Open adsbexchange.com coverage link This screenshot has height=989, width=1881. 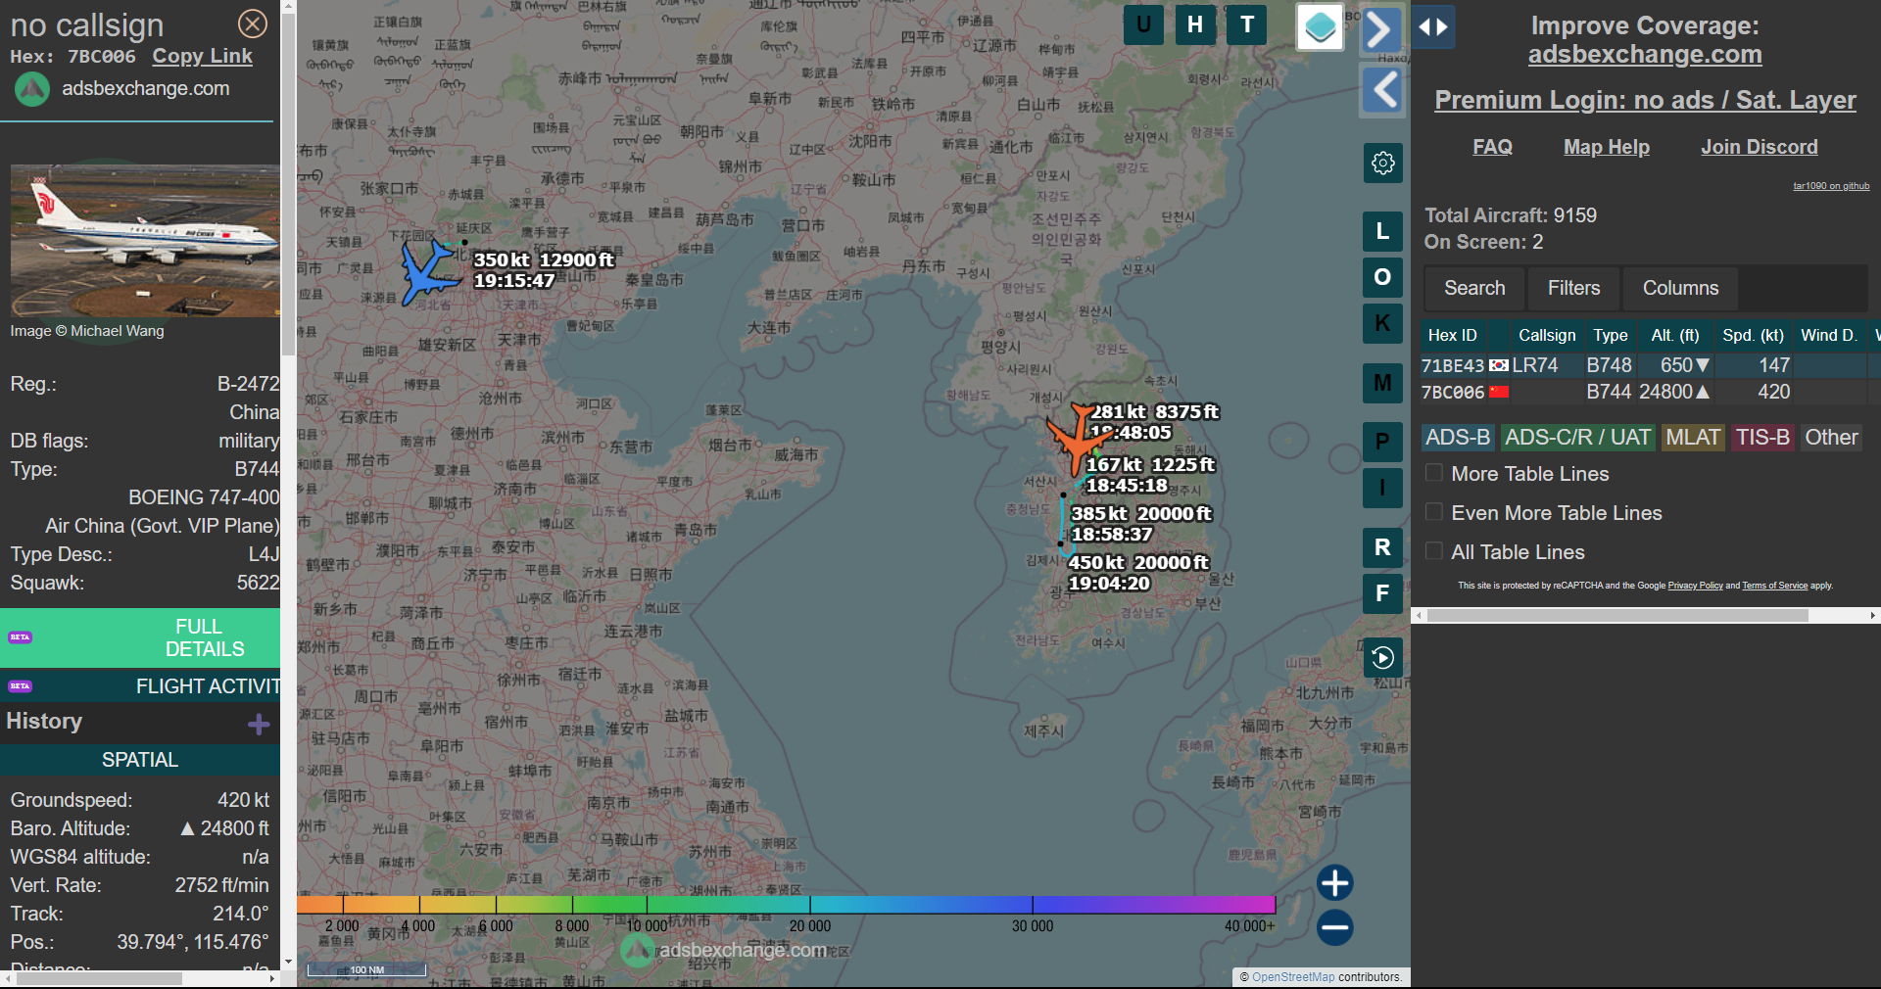click(1645, 55)
